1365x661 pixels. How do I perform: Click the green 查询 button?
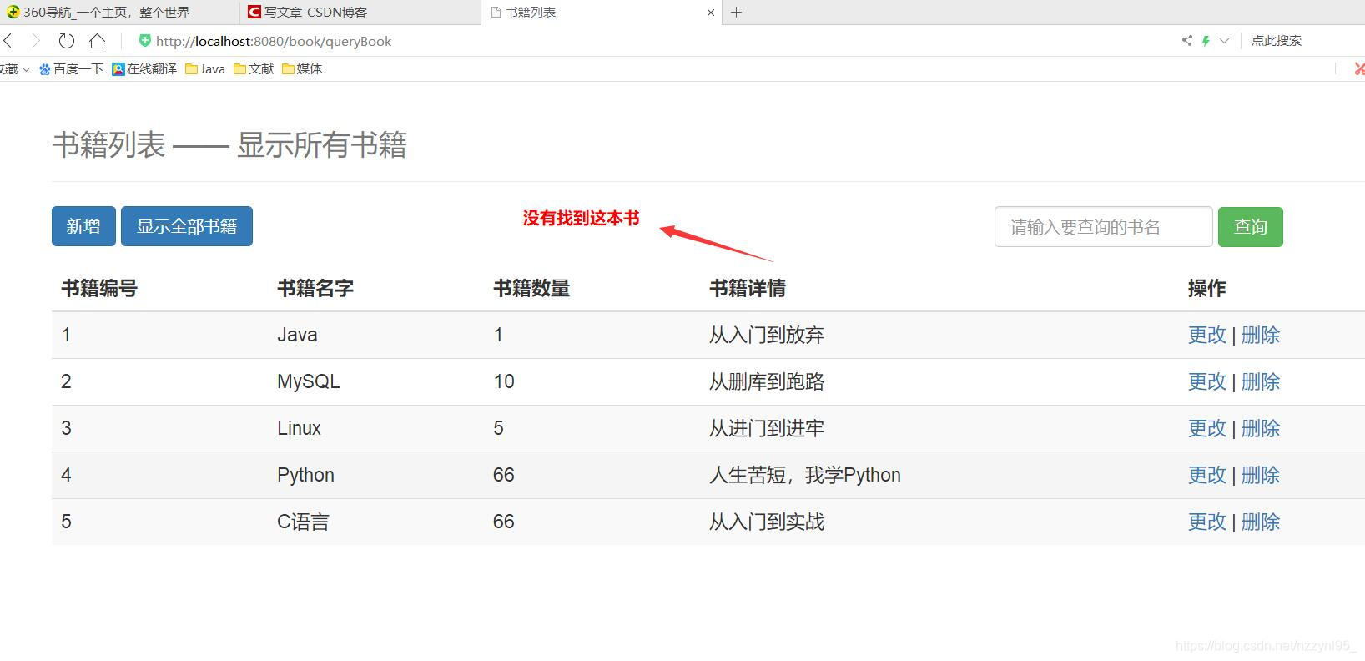pos(1250,227)
